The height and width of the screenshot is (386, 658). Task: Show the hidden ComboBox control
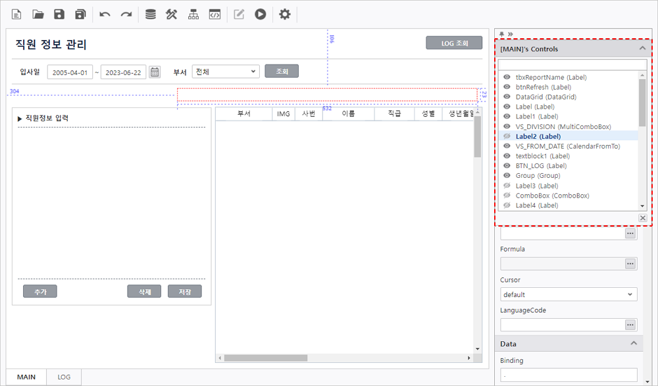tap(507, 196)
